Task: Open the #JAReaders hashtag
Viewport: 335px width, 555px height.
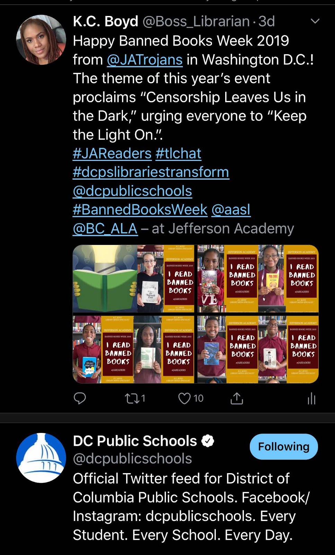Action: pos(112,153)
